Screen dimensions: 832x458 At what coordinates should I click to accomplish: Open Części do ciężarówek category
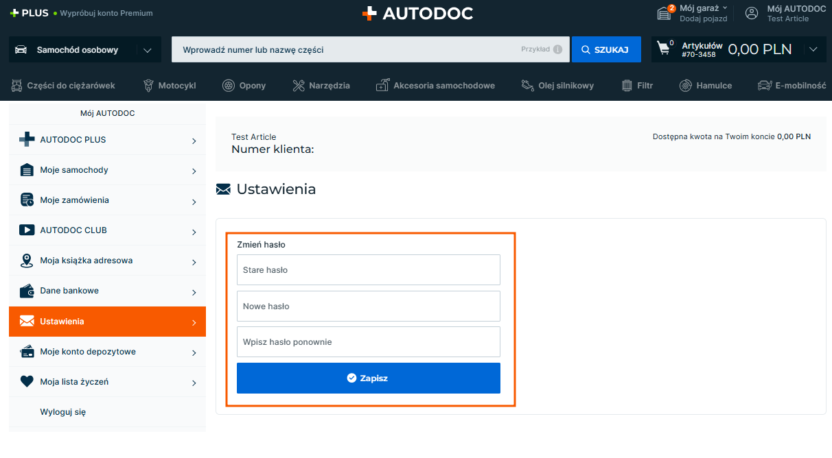point(63,86)
